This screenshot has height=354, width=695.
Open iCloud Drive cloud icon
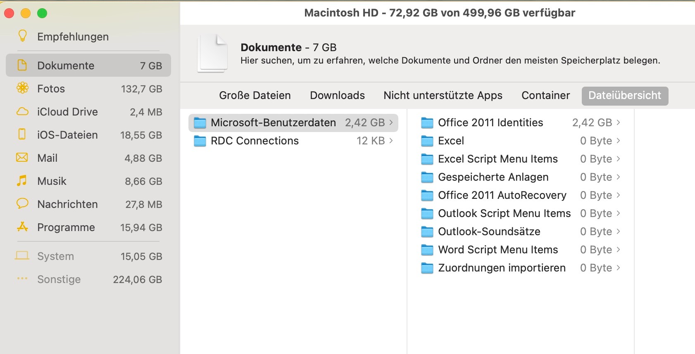(x=22, y=112)
